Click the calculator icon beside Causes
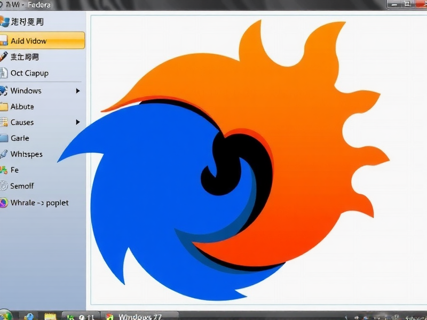This screenshot has height=320, width=427. [5, 122]
